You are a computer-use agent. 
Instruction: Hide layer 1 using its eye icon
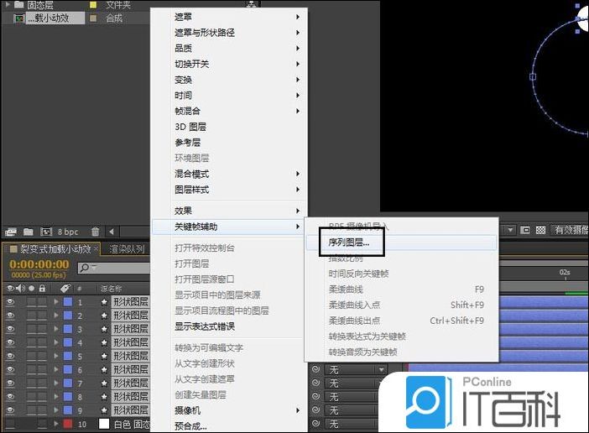[10, 302]
